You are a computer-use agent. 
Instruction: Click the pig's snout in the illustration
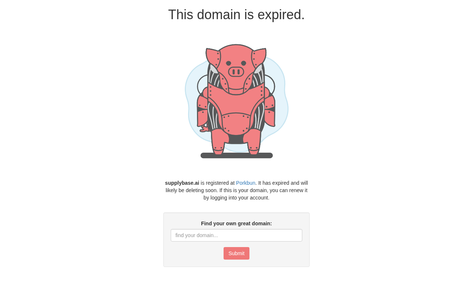[236, 72]
